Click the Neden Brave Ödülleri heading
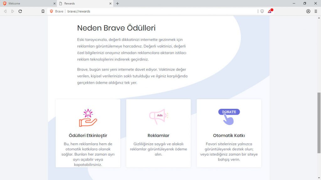 click(x=116, y=28)
